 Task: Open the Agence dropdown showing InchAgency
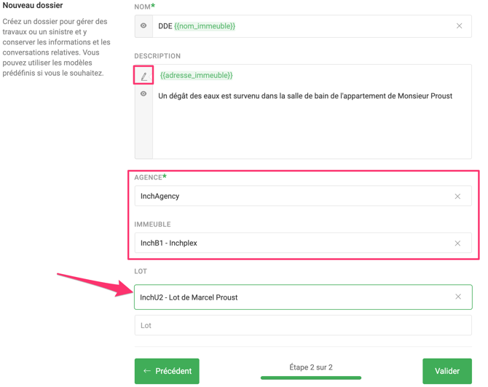click(x=291, y=196)
